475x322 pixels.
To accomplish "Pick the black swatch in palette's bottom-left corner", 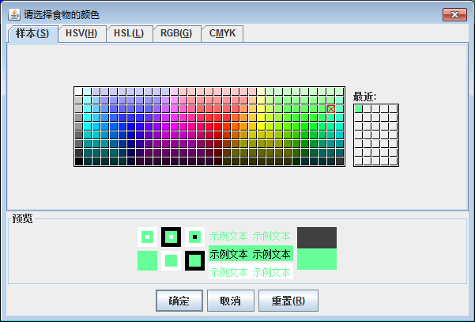I will point(79,161).
